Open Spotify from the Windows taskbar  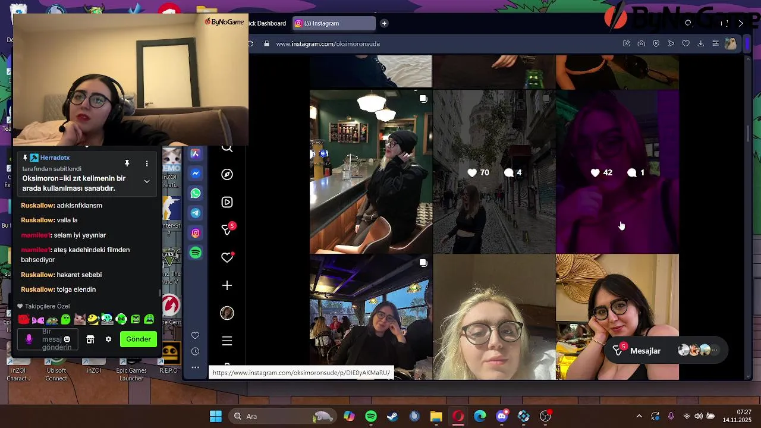click(371, 416)
